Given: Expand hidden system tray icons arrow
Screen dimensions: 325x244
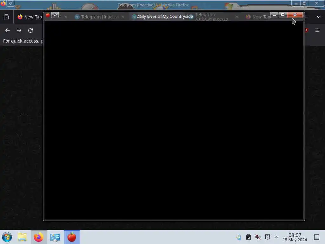Looking at the screenshot, I should tap(276, 237).
